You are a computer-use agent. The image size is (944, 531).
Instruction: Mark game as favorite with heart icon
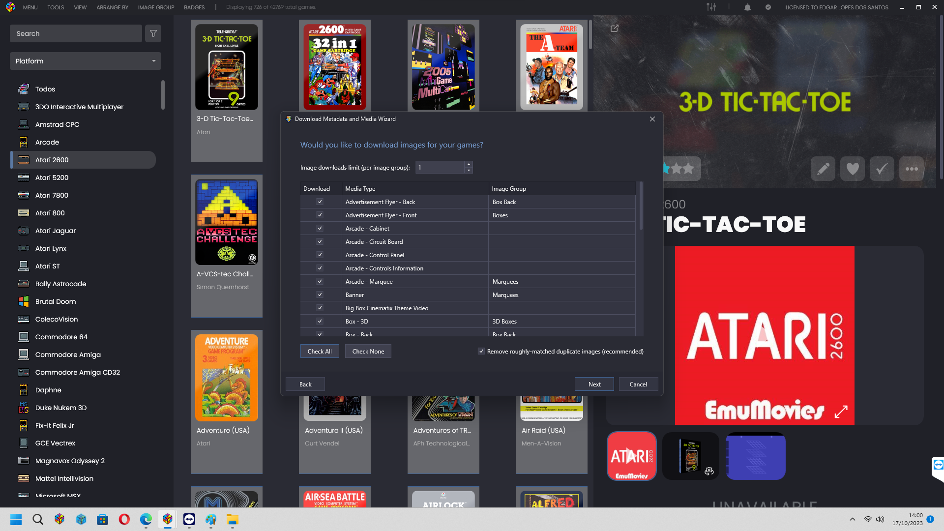pyautogui.click(x=853, y=169)
